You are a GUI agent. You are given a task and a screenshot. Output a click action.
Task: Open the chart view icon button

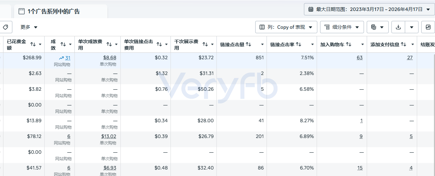(x=428, y=27)
